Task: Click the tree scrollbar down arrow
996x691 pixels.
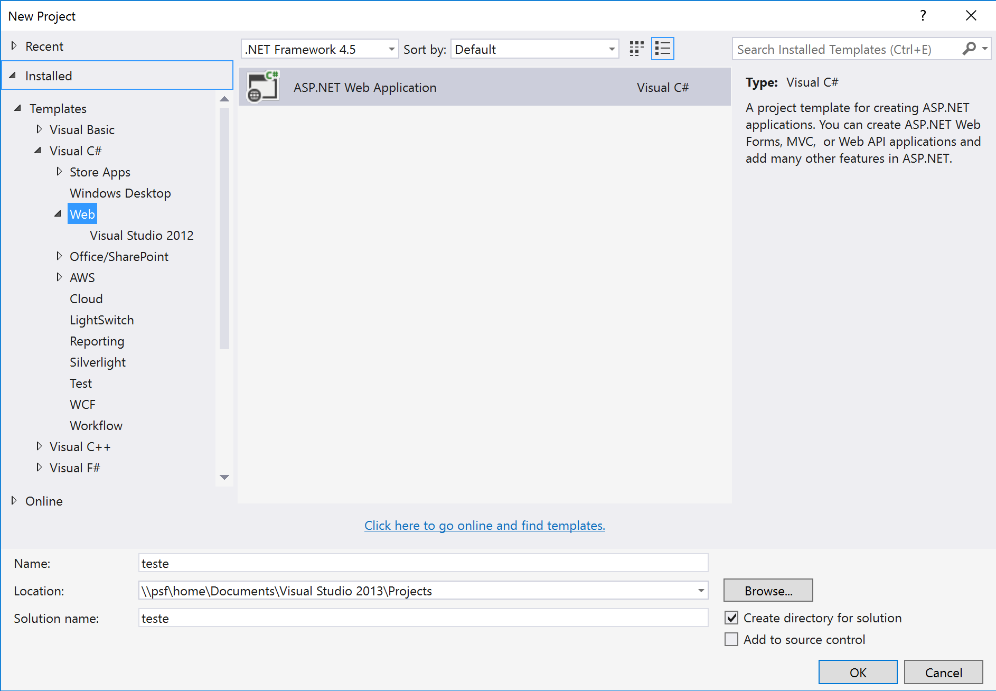Action: [x=224, y=477]
